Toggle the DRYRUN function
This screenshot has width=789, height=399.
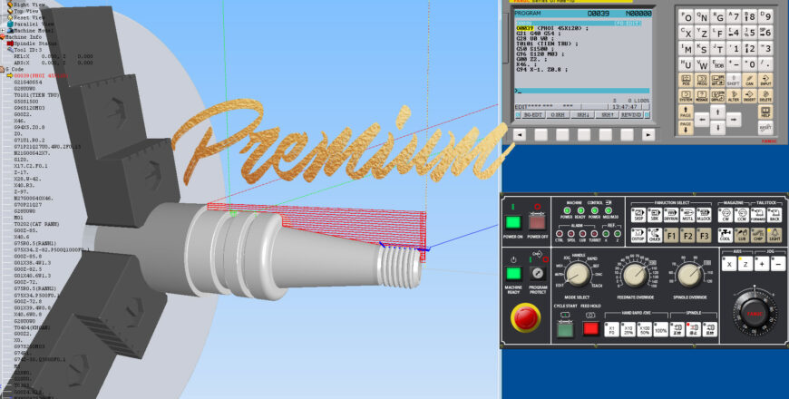point(671,215)
